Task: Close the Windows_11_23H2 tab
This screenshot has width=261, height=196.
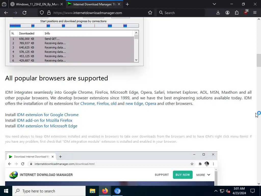Action: coord(62,4)
